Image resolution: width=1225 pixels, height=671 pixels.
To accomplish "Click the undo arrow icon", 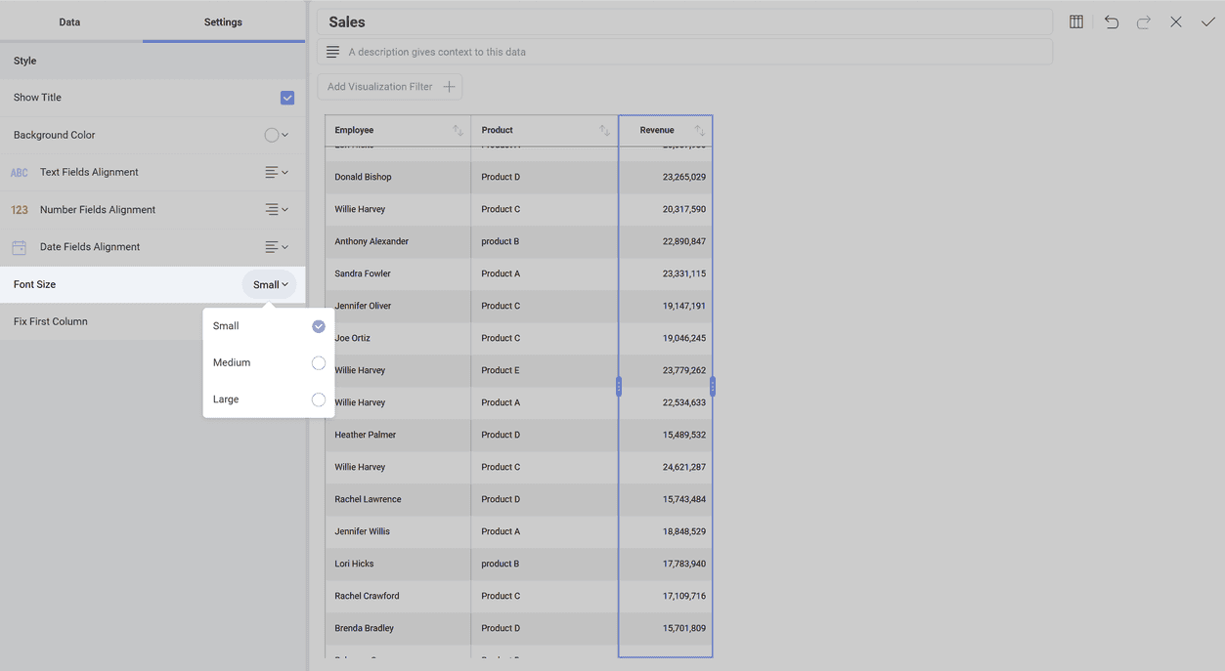I will tap(1112, 21).
